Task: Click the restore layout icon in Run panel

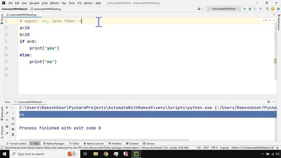Action: point(7,127)
